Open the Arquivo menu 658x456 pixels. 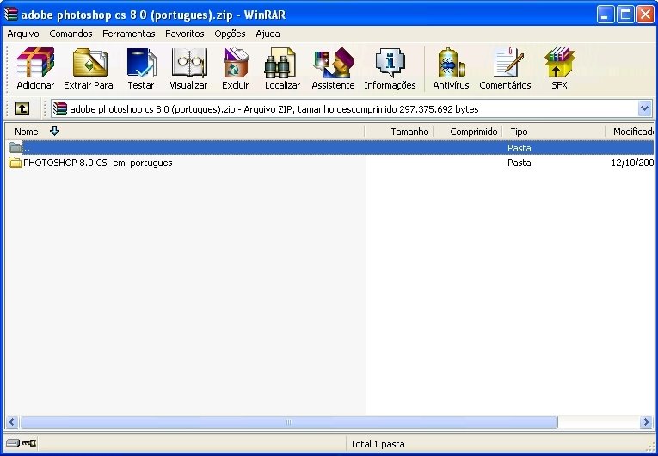[x=23, y=34]
